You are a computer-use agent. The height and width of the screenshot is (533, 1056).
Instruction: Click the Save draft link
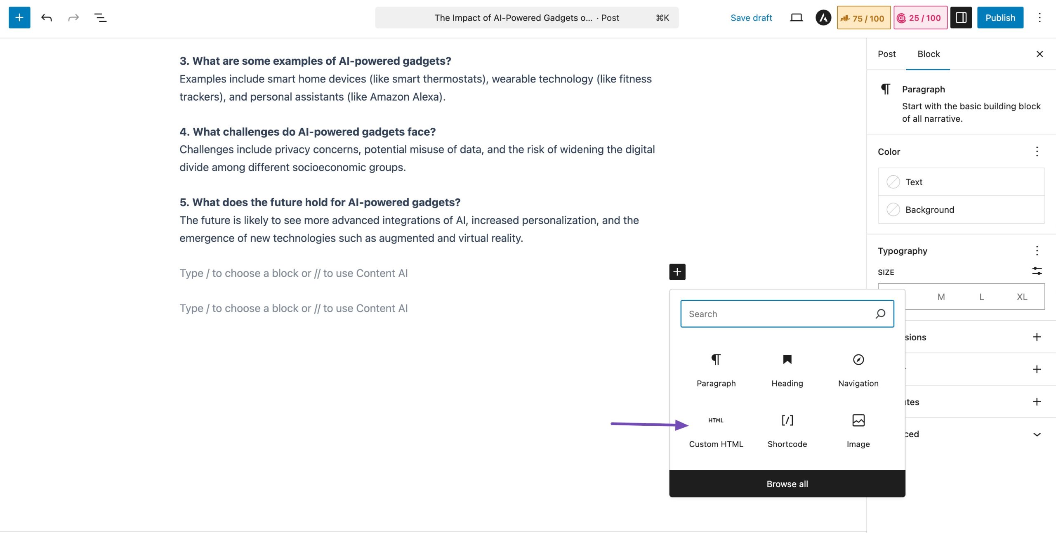[751, 18]
